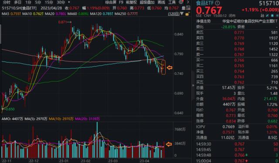Click the split-panel layout icon beside 量
Screen dimensions: 279x163
click(x=188, y=8)
